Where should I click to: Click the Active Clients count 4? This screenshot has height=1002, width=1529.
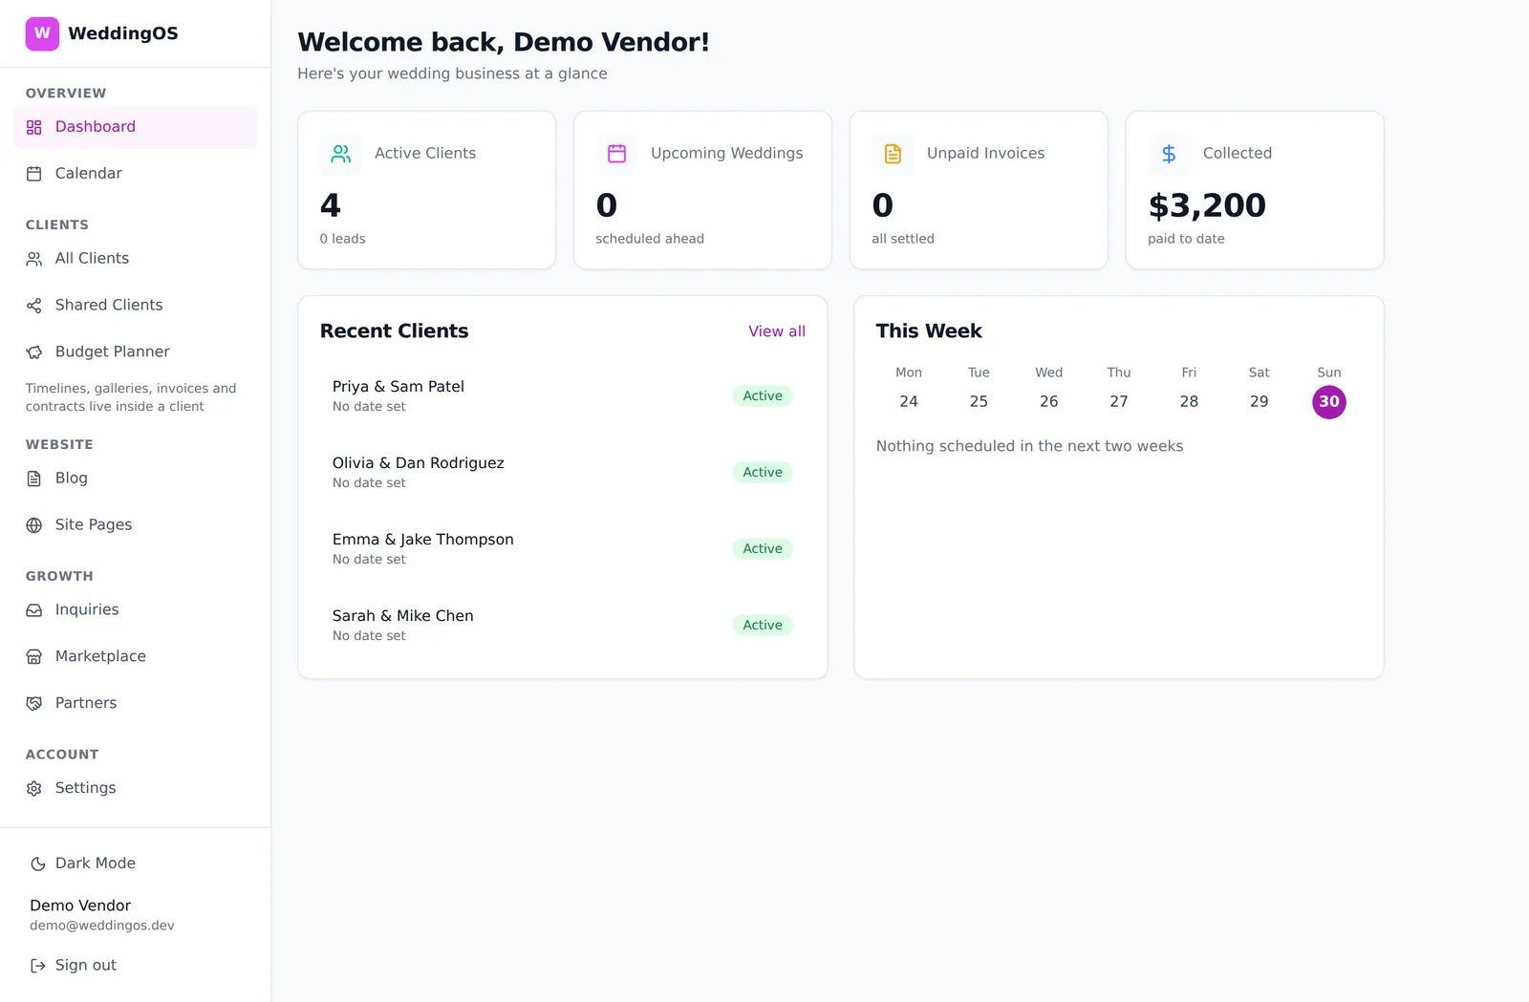coord(331,205)
